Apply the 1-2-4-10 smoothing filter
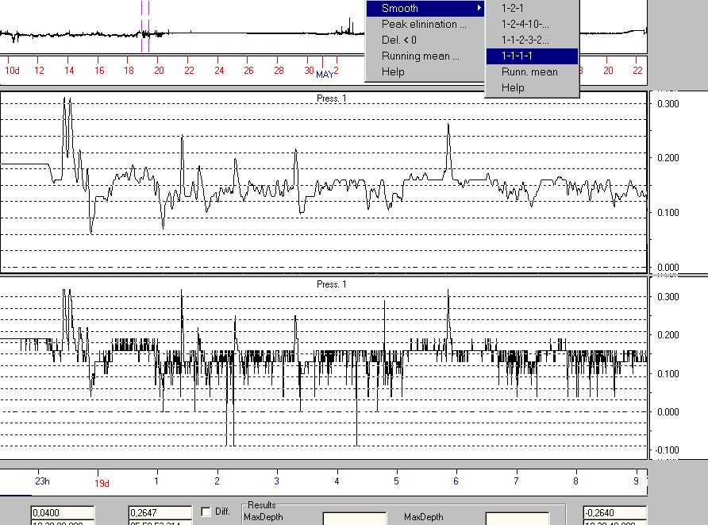Image resolution: width=708 pixels, height=525 pixels. coord(525,24)
